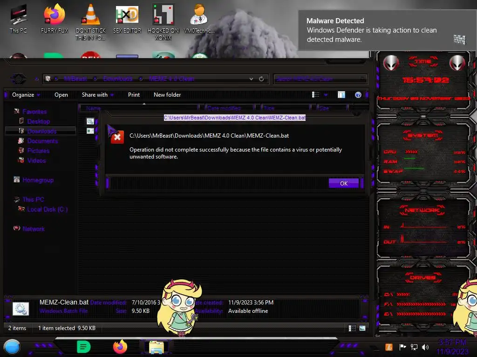Open the HOOKED ON XONIX desktop shortcut
This screenshot has width=477, height=357.
click(164, 21)
